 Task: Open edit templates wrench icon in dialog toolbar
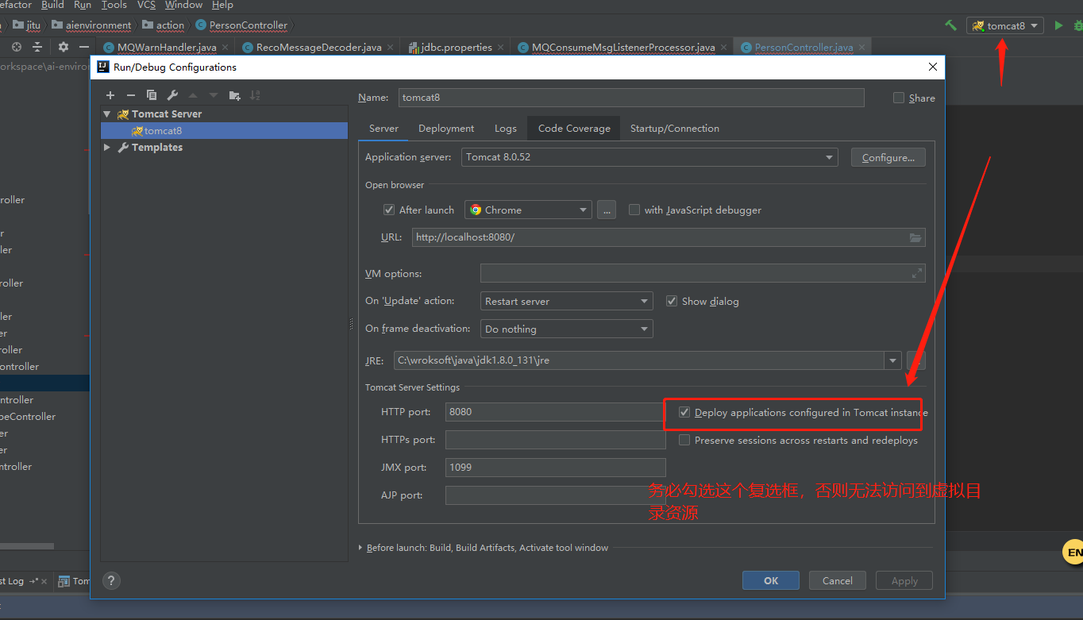172,95
